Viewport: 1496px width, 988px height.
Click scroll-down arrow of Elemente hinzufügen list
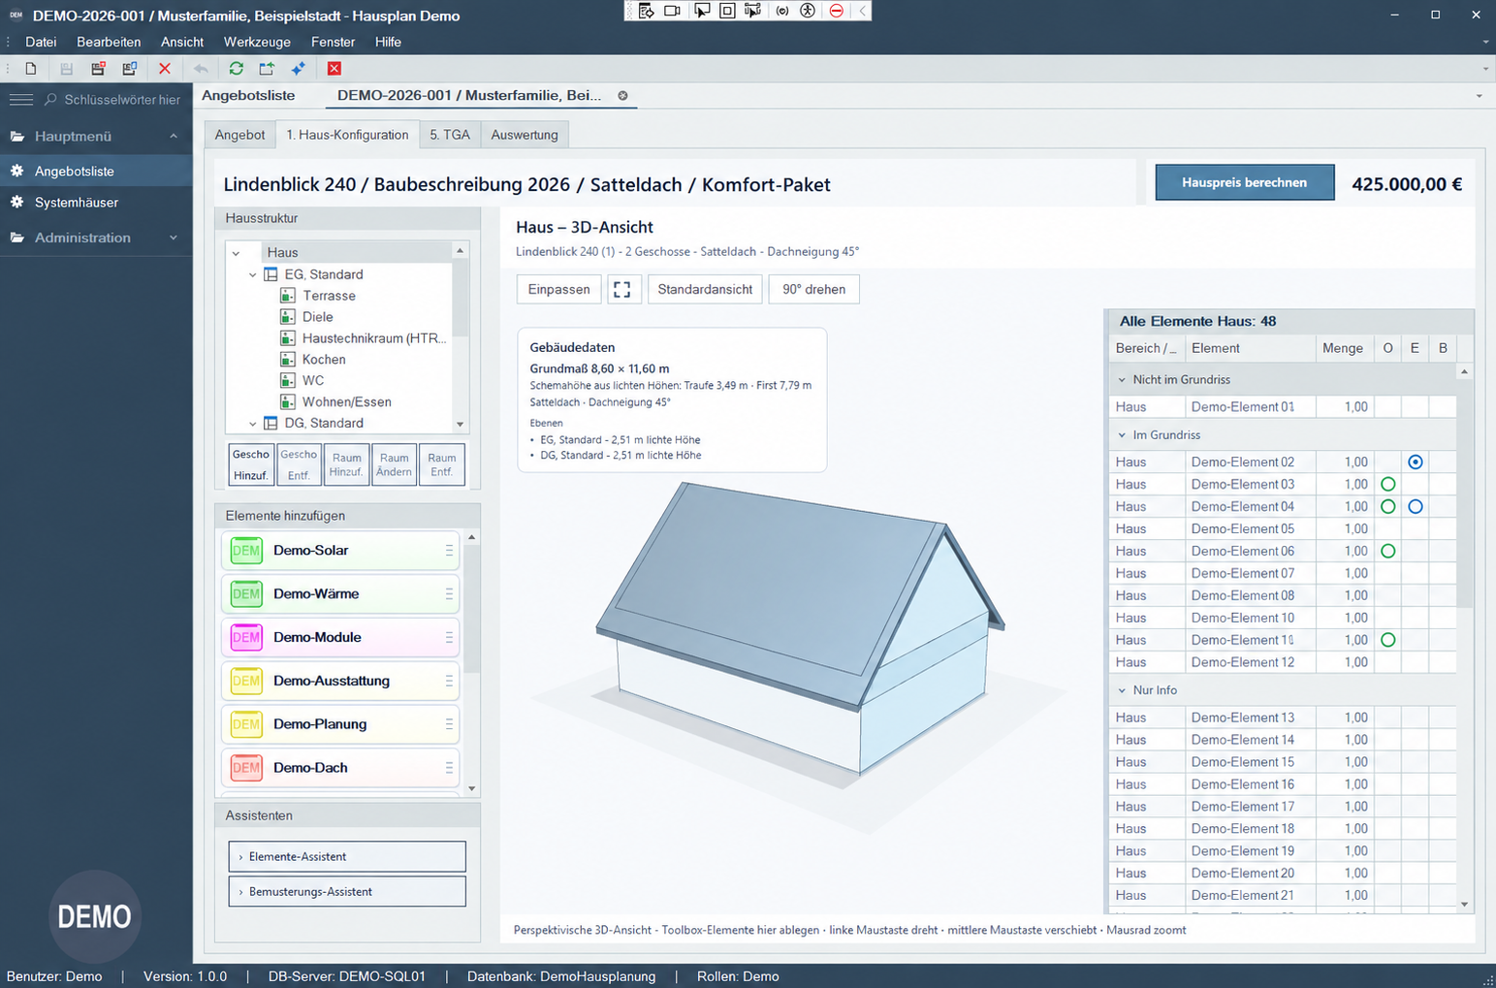[472, 788]
